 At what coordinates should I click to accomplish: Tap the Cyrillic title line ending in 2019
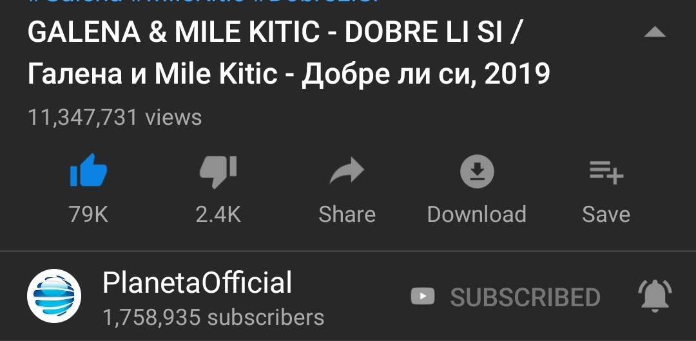click(x=289, y=75)
